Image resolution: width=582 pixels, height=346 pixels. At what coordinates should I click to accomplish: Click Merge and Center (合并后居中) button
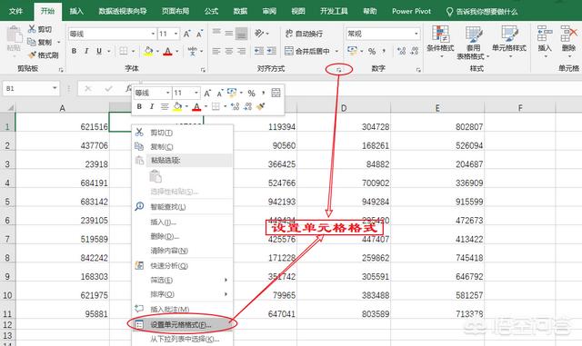(307, 51)
